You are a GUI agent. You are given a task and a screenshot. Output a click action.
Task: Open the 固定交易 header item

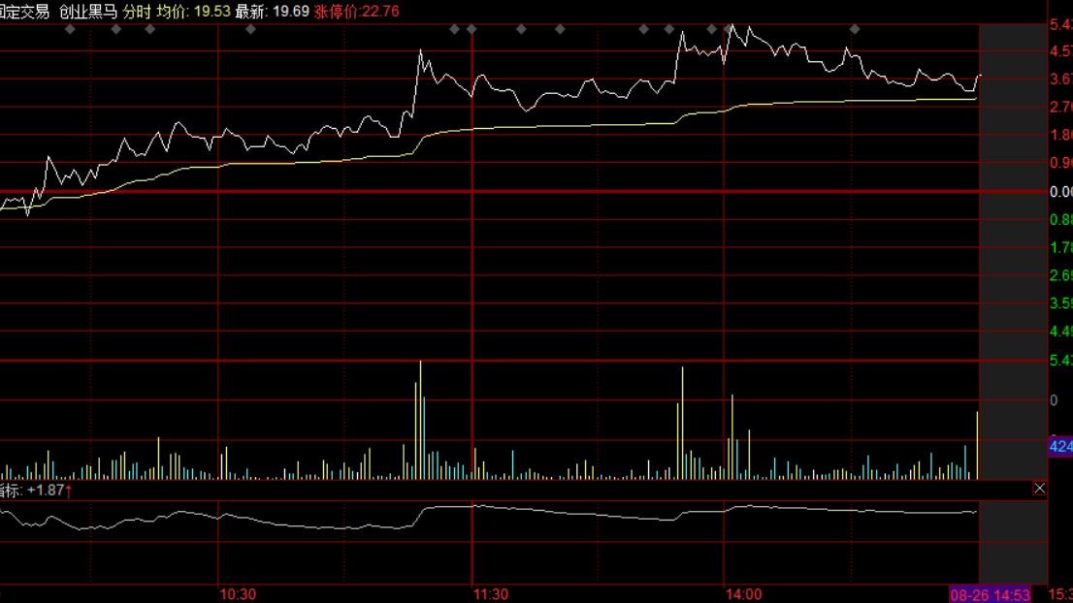tap(23, 11)
